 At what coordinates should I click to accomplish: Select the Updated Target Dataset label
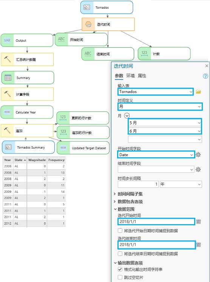[x=89, y=148]
